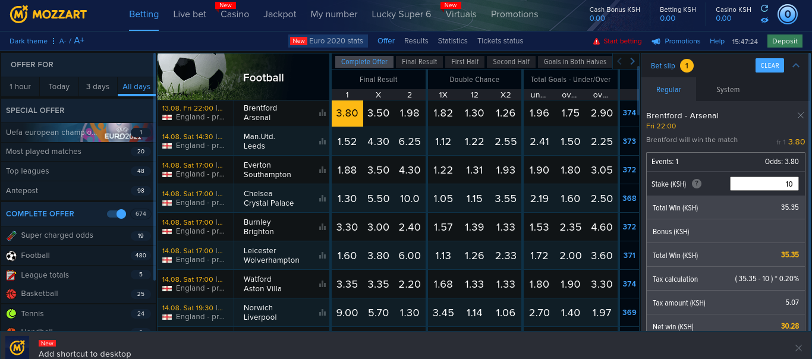This screenshot has width=812, height=359.
Task: Click the stake amount input field
Action: (x=764, y=184)
